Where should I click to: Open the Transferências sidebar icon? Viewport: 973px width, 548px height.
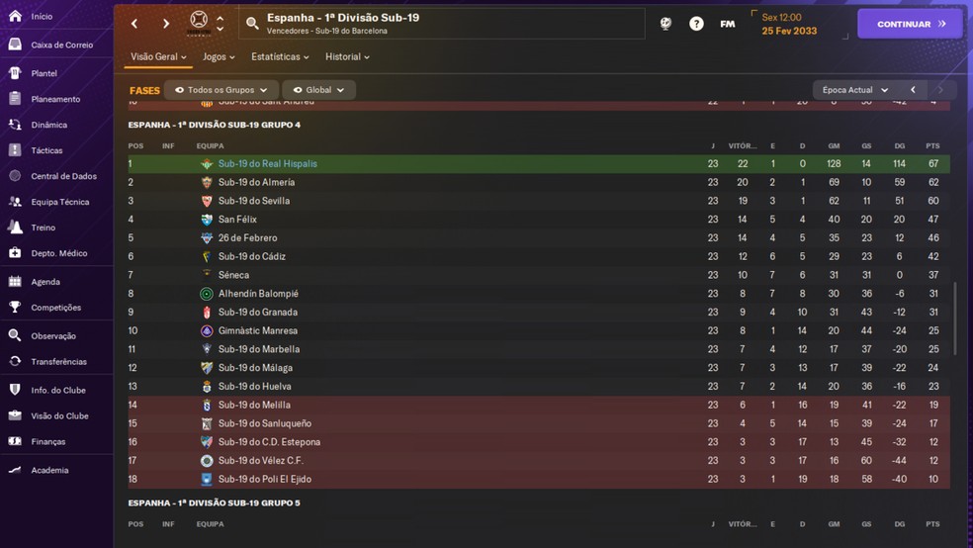(x=15, y=362)
